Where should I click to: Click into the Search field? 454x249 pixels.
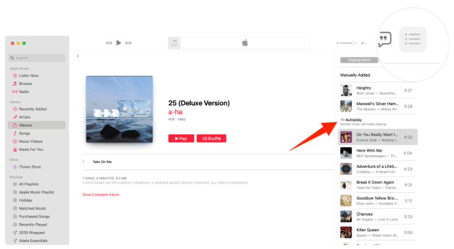37,58
